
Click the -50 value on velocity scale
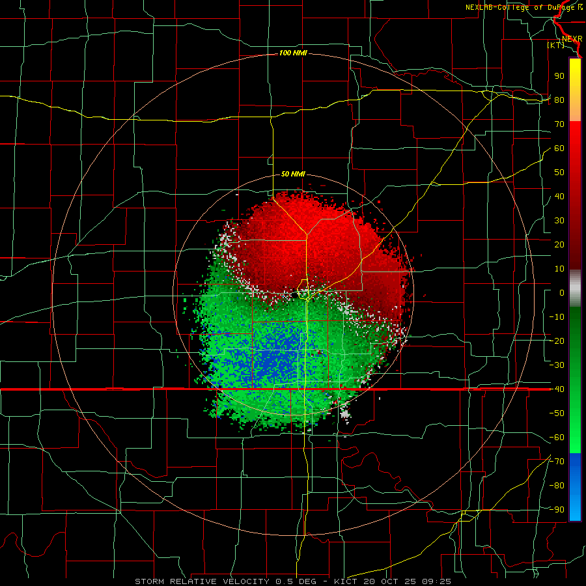point(557,413)
